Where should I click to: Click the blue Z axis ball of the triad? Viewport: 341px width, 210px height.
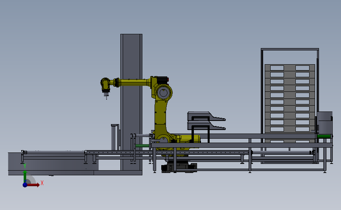click(25, 185)
